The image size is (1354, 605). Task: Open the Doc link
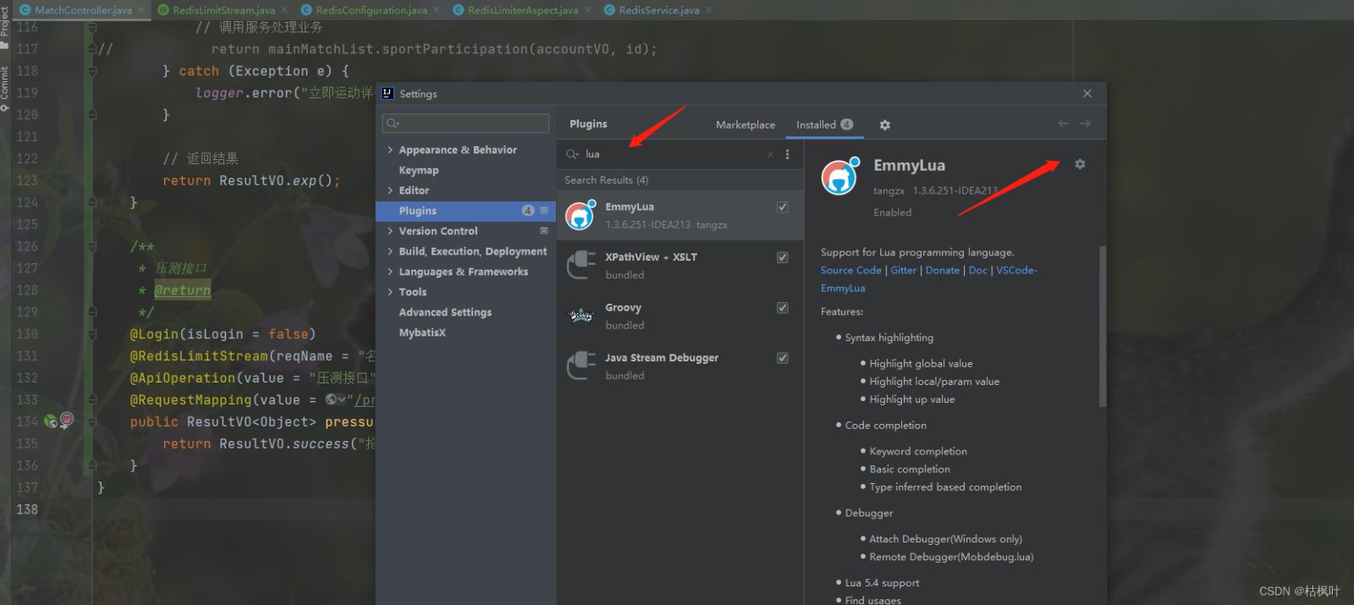point(977,270)
